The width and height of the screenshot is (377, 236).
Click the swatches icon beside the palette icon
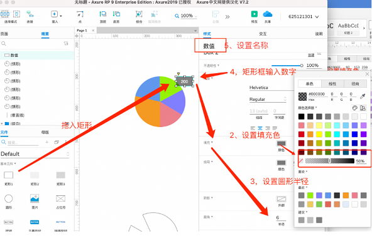(x=363, y=108)
